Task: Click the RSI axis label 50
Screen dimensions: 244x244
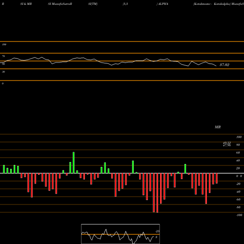Action: [x=3, y=64]
